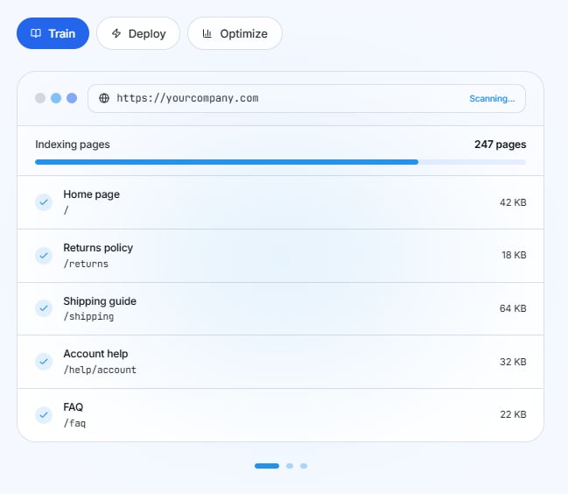
Task: Select the Home page title
Action: pos(91,194)
